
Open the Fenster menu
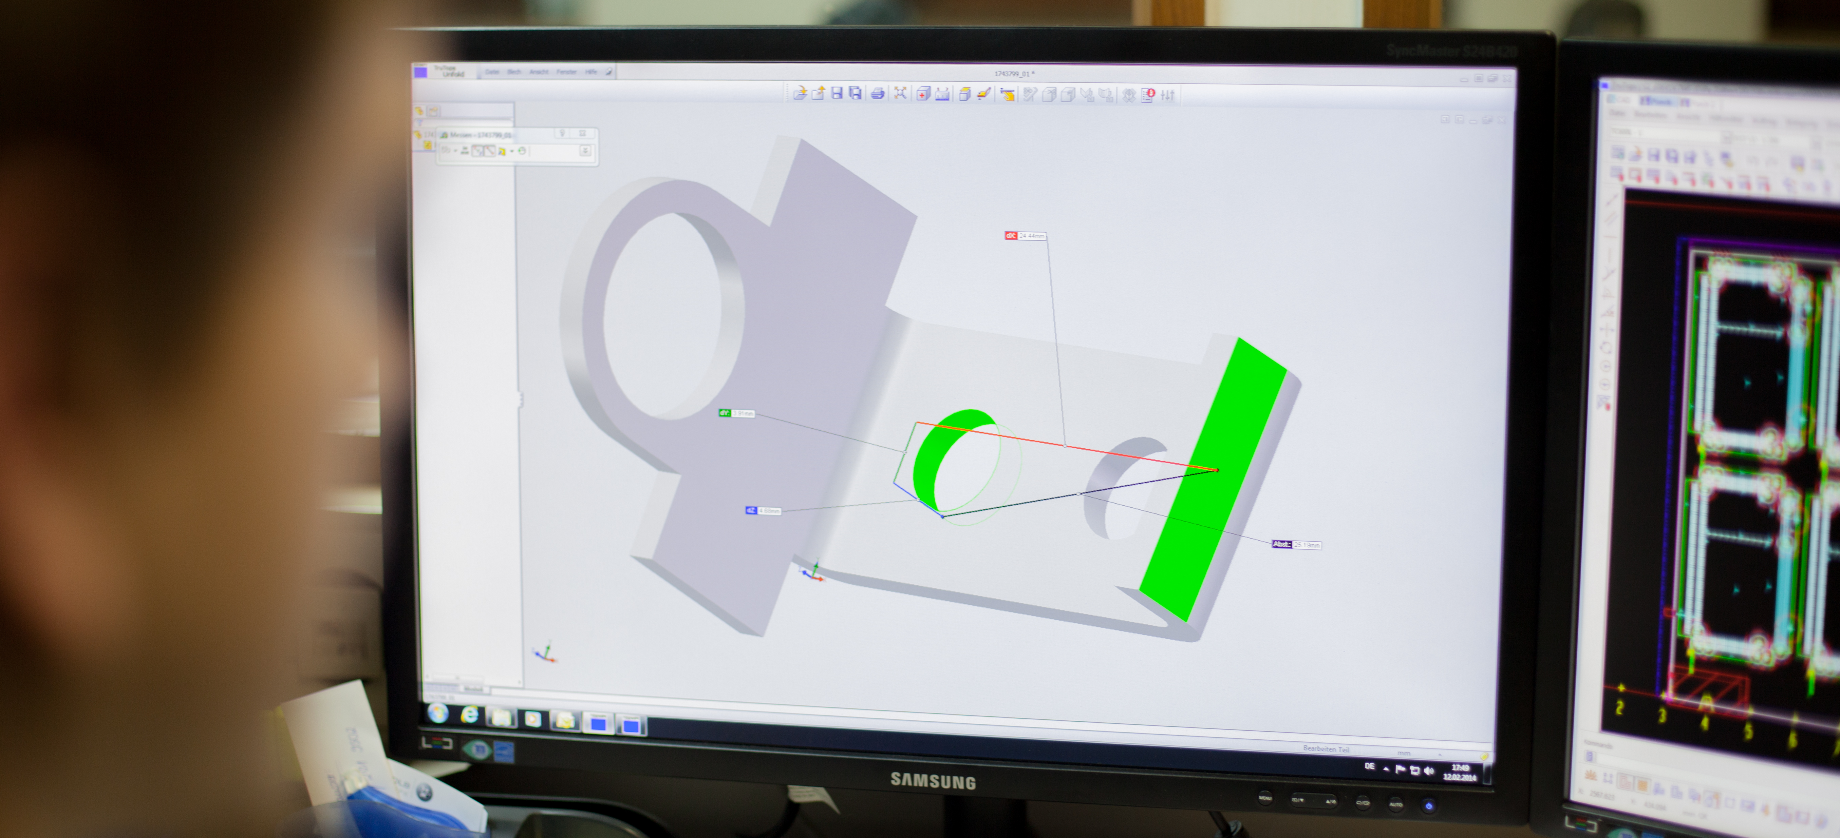(566, 72)
